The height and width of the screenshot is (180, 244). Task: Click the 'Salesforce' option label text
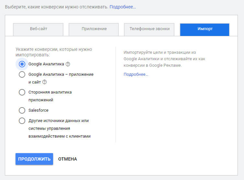pos(38,110)
